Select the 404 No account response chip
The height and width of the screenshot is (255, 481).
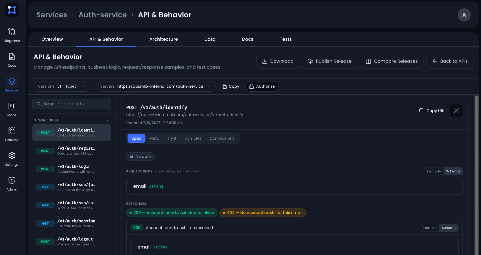[263, 213]
